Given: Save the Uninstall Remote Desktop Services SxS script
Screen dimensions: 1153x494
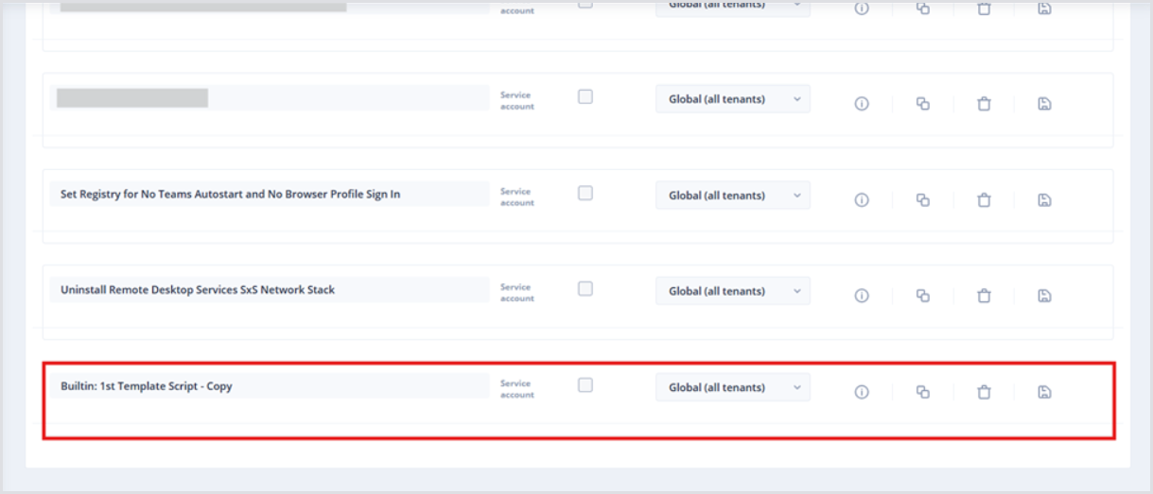Looking at the screenshot, I should click(1044, 296).
